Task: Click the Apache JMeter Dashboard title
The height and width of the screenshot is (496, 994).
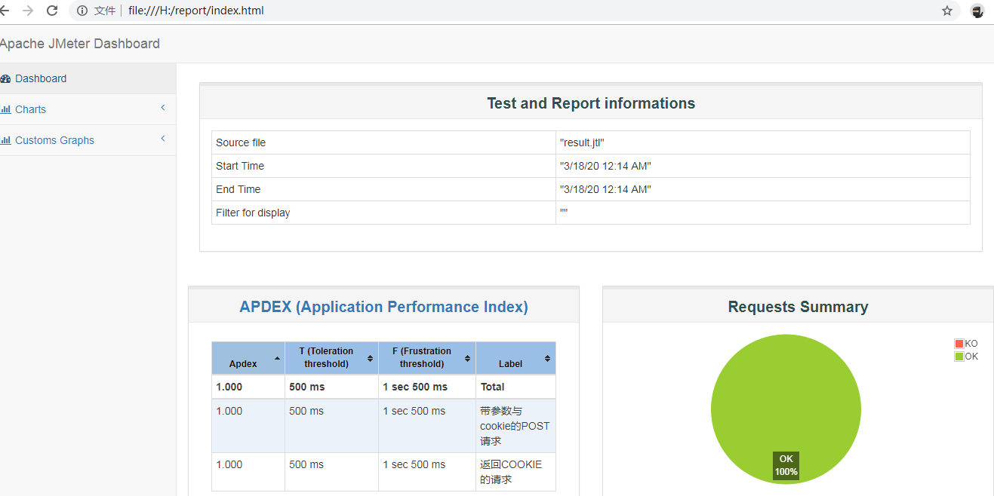Action: point(79,44)
